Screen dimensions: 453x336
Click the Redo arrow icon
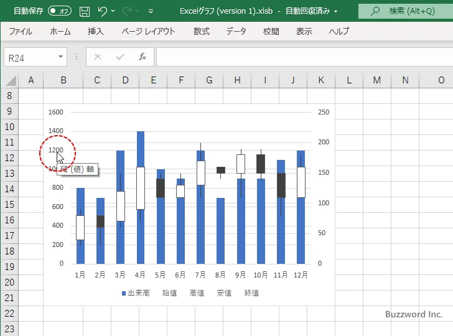[x=127, y=11]
